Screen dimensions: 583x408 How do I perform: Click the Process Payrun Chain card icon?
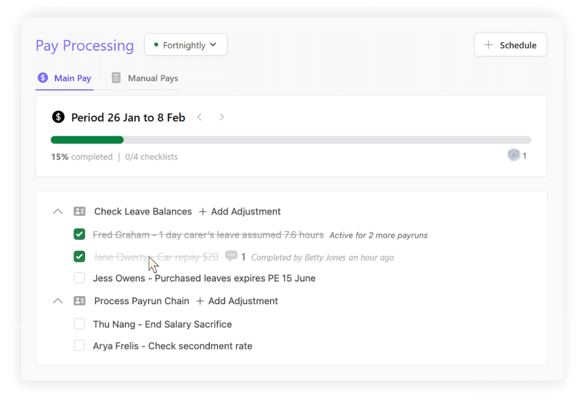click(79, 301)
